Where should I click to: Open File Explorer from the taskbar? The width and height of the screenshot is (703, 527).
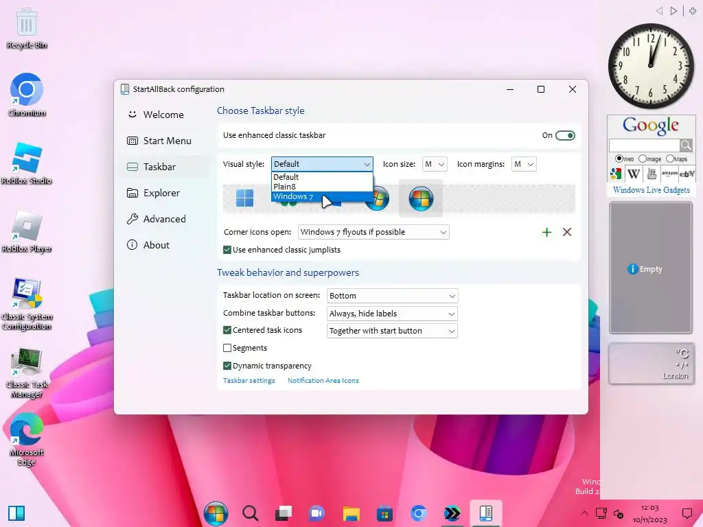point(351,513)
